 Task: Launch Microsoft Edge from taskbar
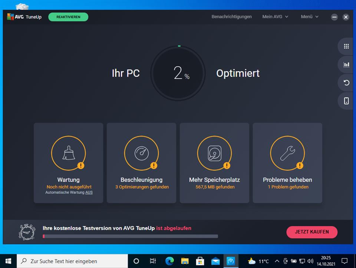point(169,261)
